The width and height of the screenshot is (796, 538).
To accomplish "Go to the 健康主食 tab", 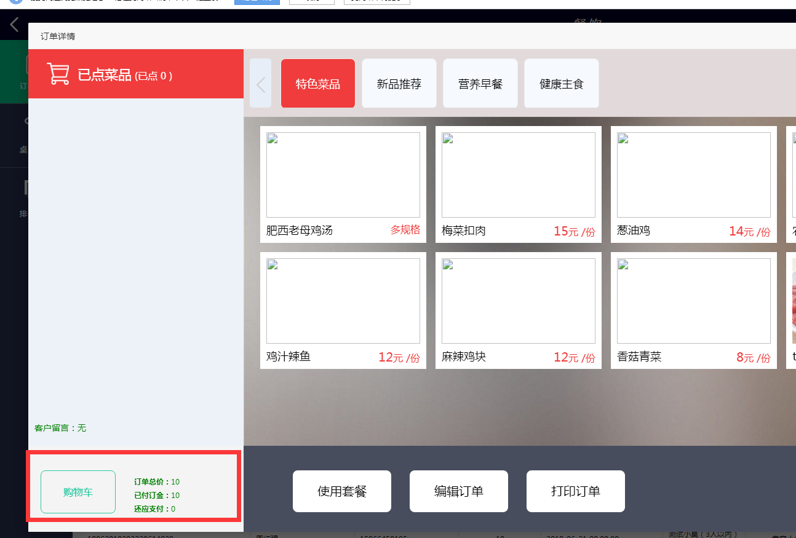I will pos(562,84).
